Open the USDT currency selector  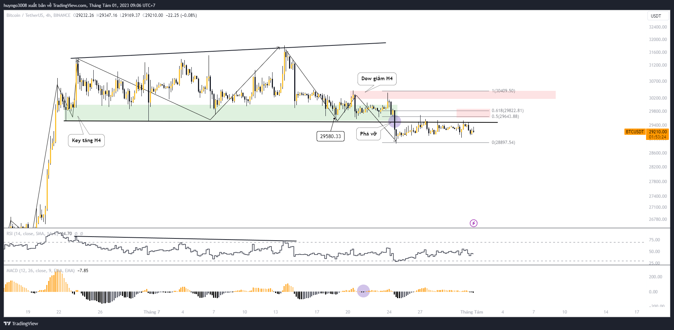(658, 16)
